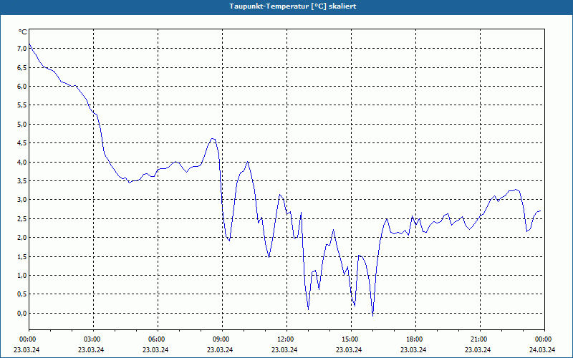Click the '23.03.24' date under 12:00
The image size is (573, 358).
click(x=284, y=349)
